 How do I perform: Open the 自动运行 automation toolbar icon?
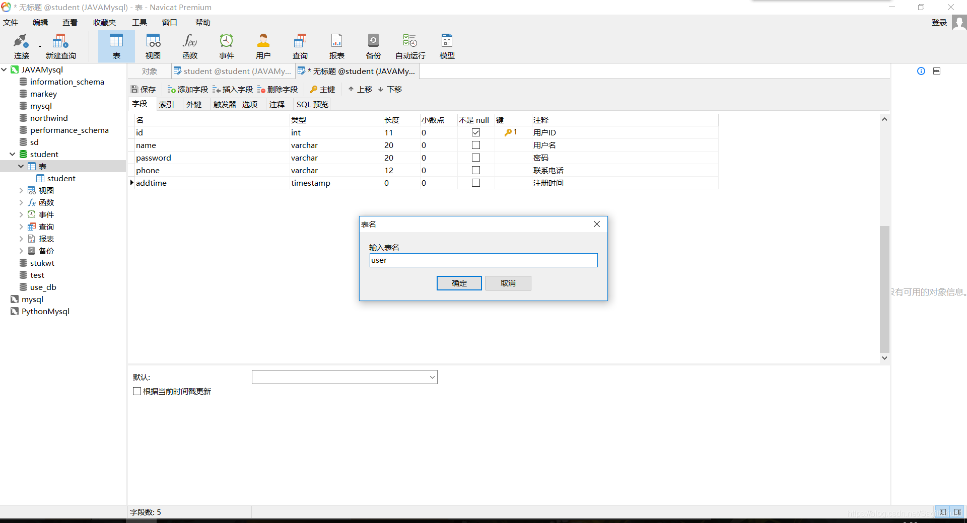410,46
